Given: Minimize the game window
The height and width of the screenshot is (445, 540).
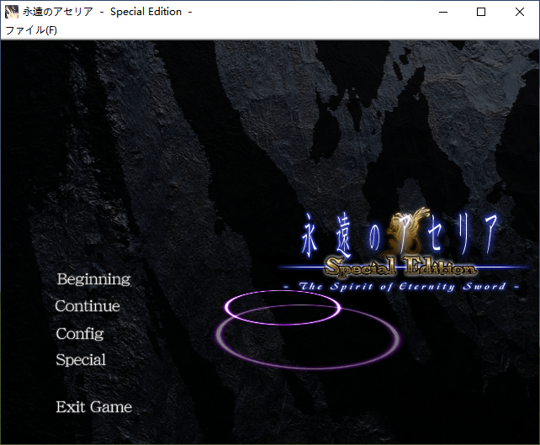Looking at the screenshot, I should tap(442, 12).
